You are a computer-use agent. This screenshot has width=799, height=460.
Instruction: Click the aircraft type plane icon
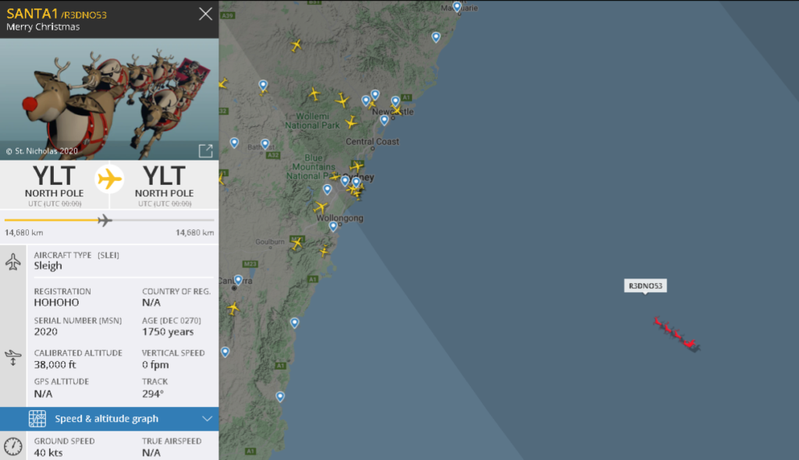click(x=13, y=262)
